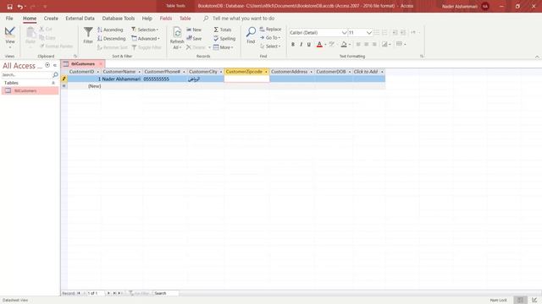
Task: Switch to Design View icon in status bar
Action: click(x=534, y=301)
